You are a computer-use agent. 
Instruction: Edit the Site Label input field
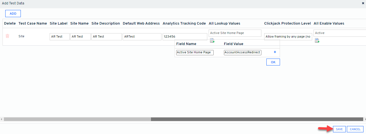point(60,37)
